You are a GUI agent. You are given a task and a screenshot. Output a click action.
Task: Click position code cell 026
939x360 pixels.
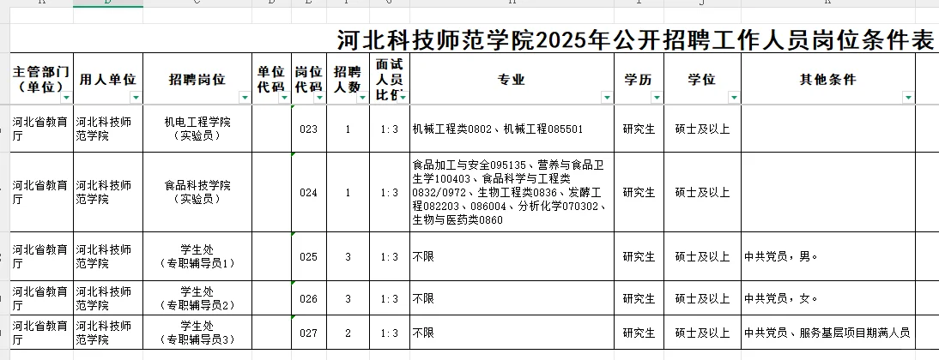coord(308,297)
